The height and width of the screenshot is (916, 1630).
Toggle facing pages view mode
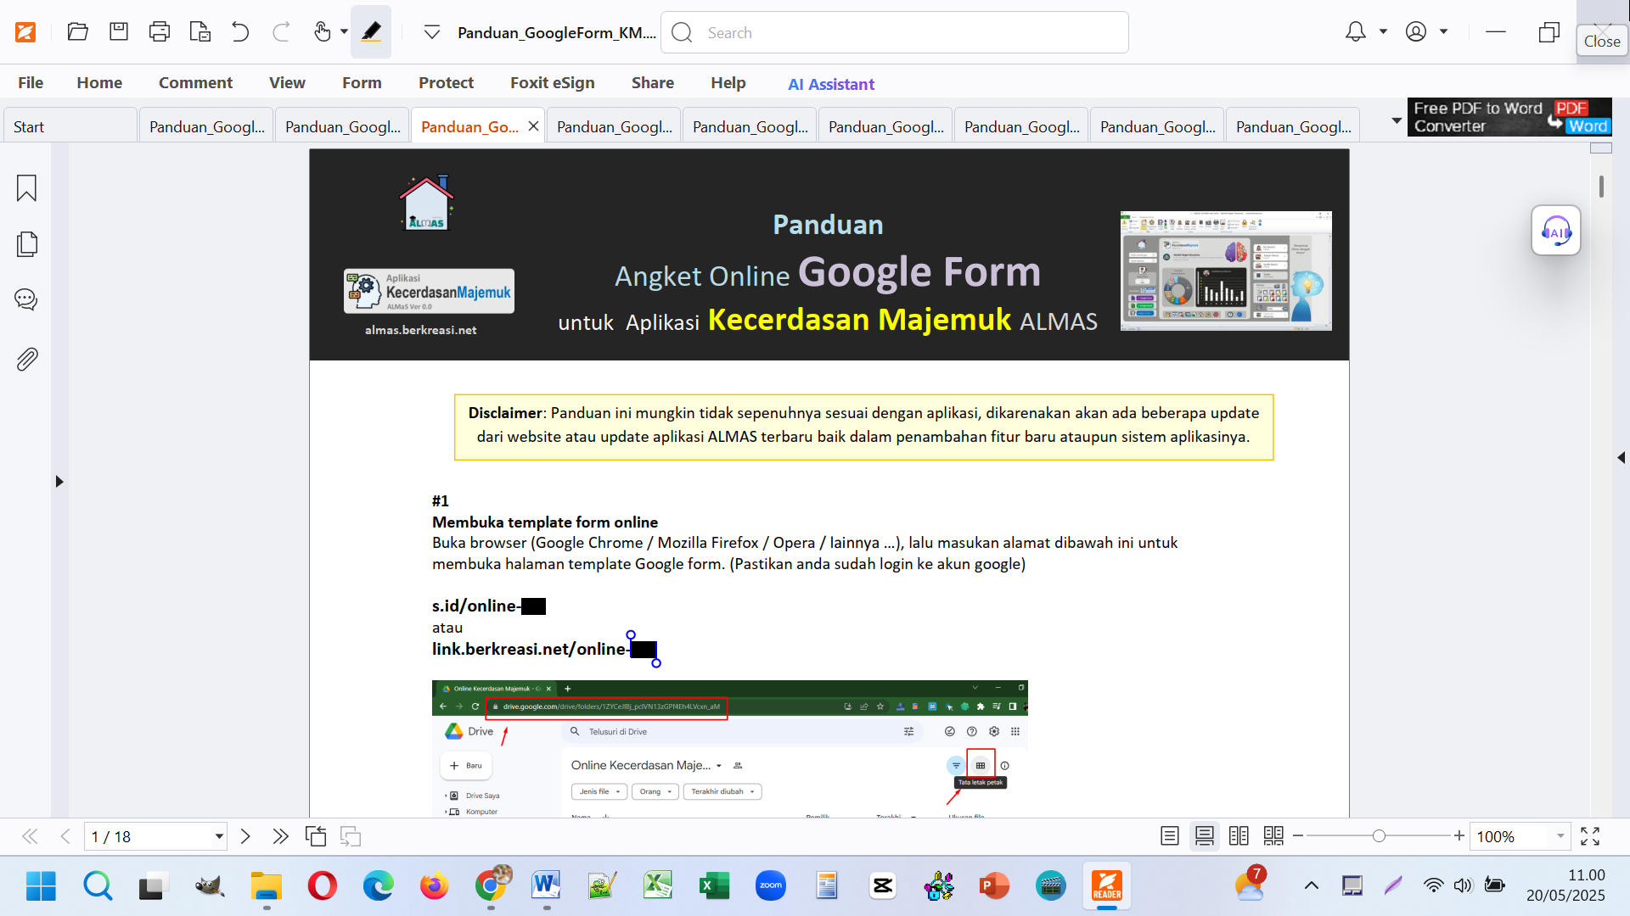[x=1239, y=836]
